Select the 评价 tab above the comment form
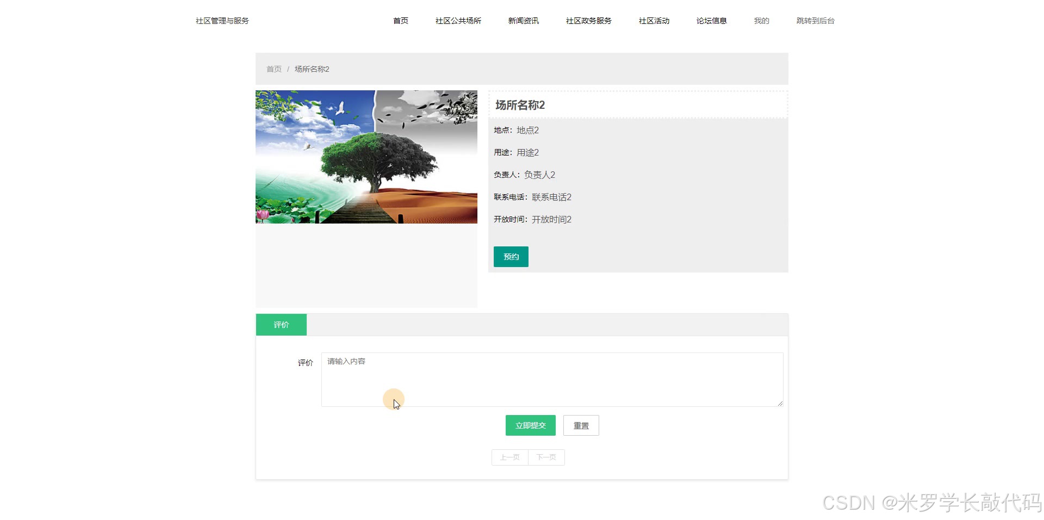The width and height of the screenshot is (1044, 520). tap(281, 324)
